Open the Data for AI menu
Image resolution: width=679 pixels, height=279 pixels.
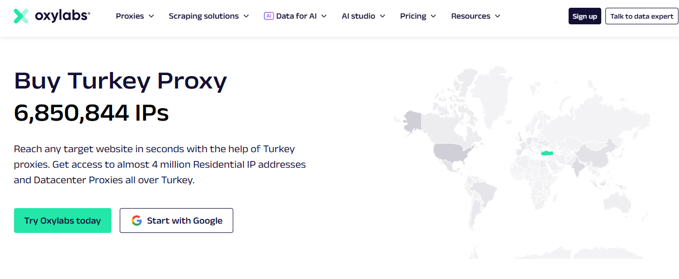click(x=295, y=16)
